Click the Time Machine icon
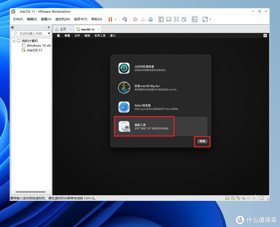Image resolution: width=280 pixels, height=227 pixels. click(124, 68)
